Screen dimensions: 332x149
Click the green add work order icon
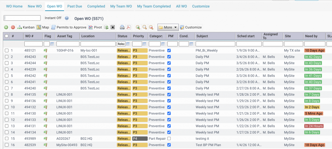(x=6, y=27)
